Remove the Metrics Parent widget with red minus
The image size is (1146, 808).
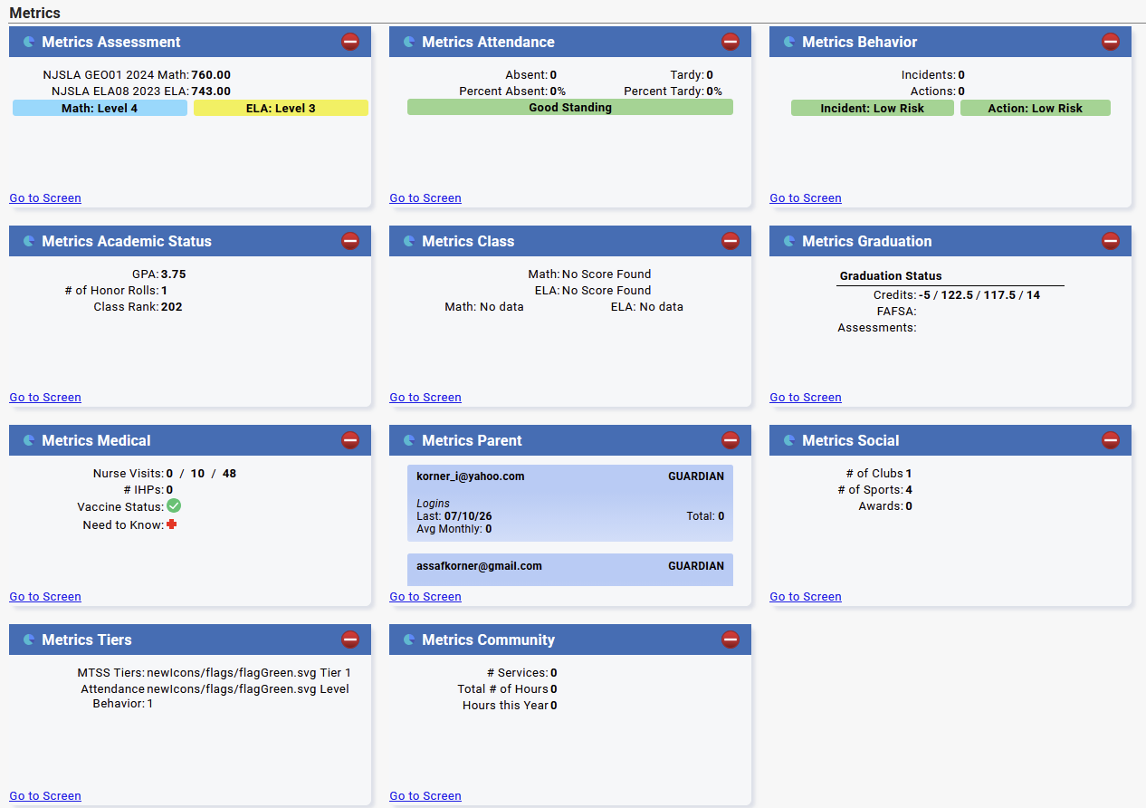(x=731, y=440)
